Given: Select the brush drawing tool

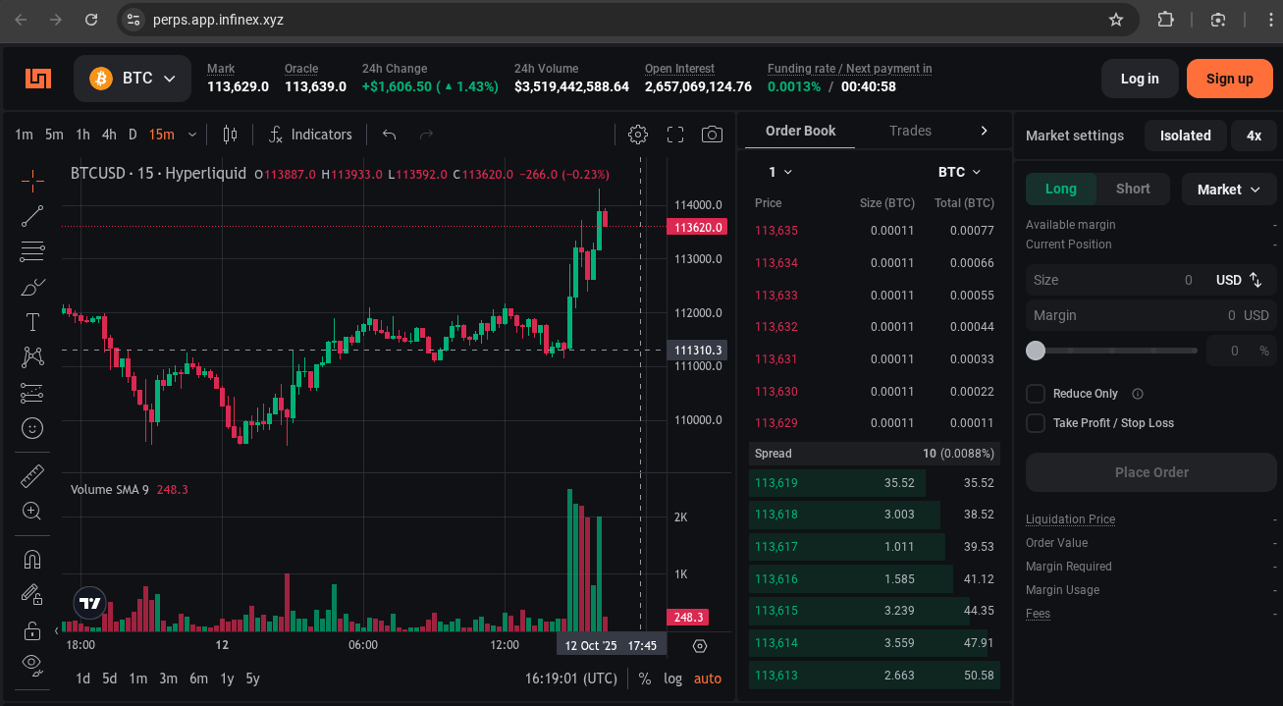Looking at the screenshot, I should pyautogui.click(x=32, y=287).
